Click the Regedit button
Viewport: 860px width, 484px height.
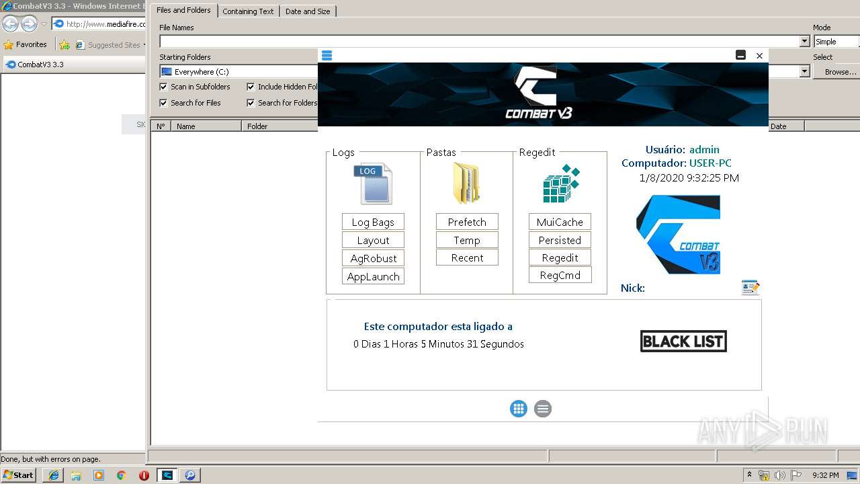click(x=560, y=257)
